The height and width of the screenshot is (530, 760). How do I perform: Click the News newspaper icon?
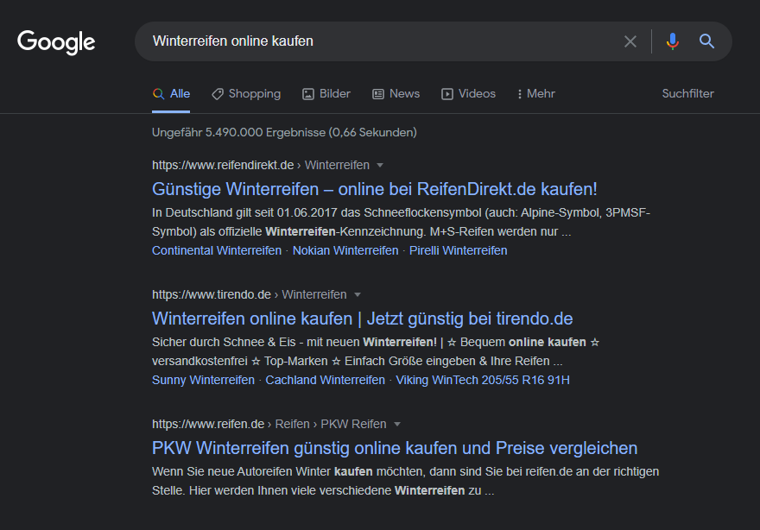click(378, 94)
